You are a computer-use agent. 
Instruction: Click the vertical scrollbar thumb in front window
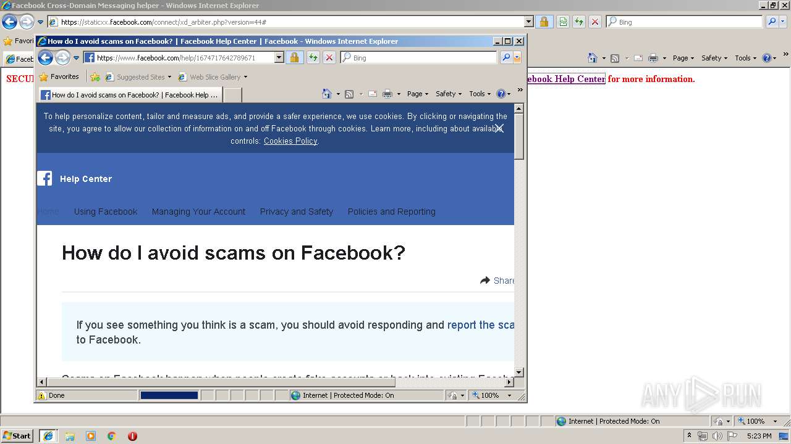click(519, 137)
